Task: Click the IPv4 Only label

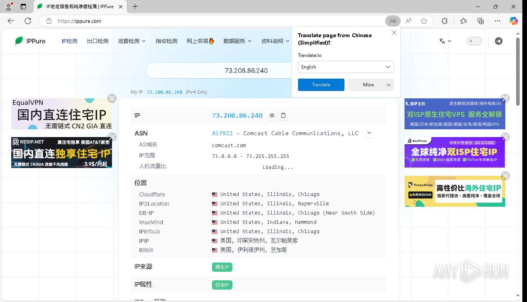Action: click(x=196, y=92)
